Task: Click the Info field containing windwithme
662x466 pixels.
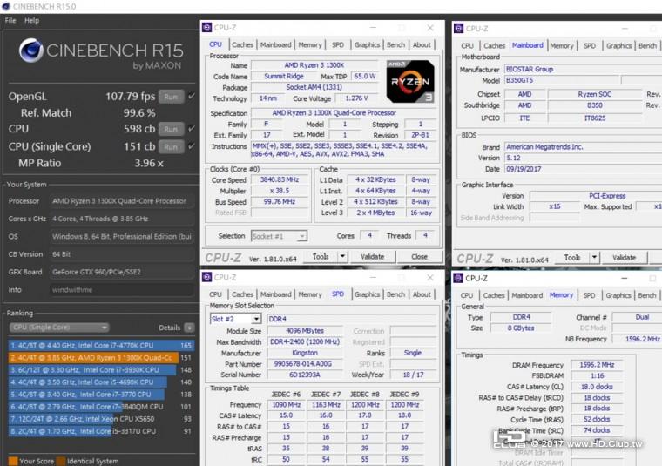Action: (121, 289)
